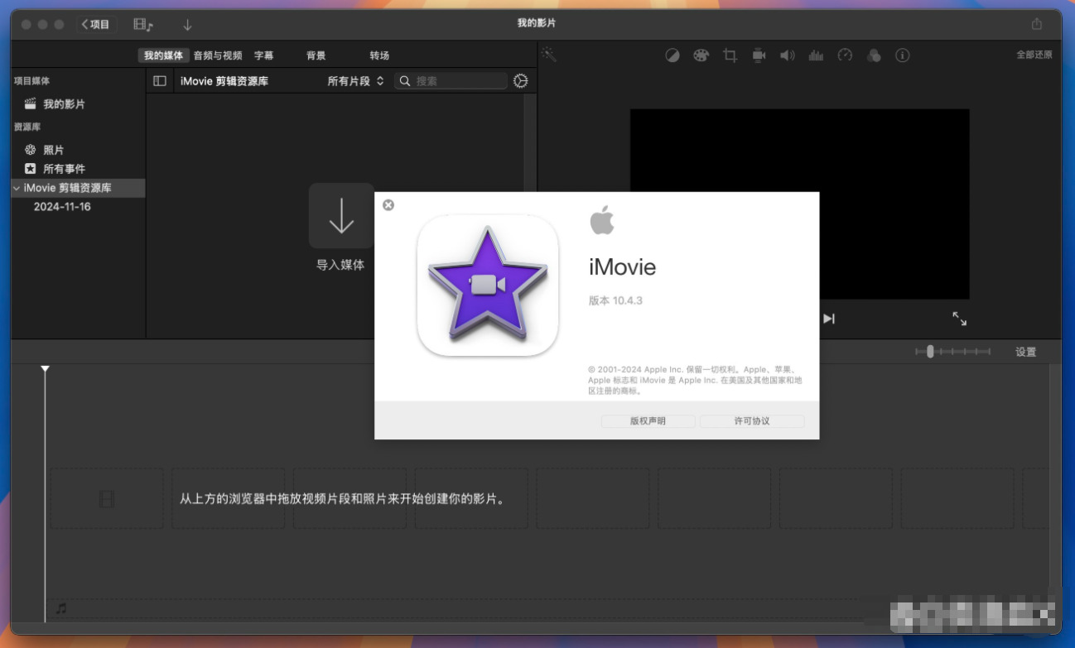This screenshot has width=1075, height=648.
Task: Open clip filter and audio effects
Action: [x=874, y=55]
